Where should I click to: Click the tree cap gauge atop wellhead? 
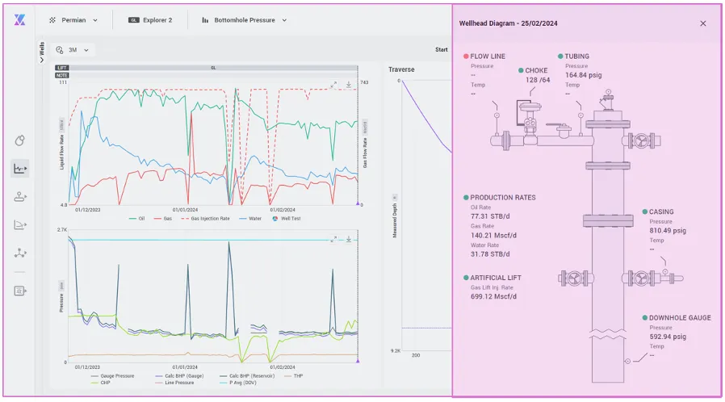click(606, 100)
